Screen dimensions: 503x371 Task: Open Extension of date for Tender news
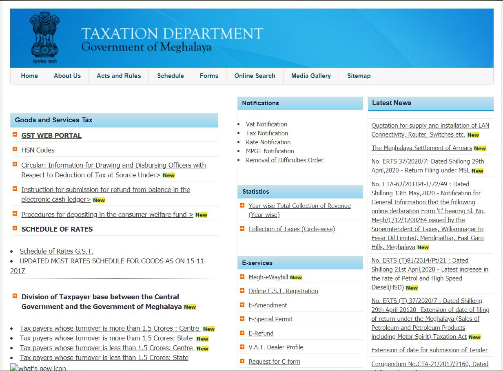(429, 350)
